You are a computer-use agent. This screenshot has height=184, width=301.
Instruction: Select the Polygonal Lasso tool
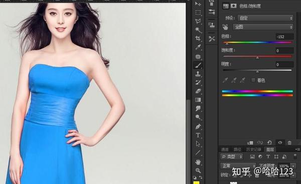pos(198,21)
